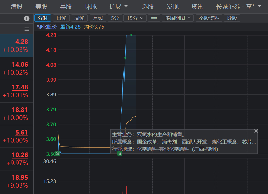Open the 资讯 menu
The image size is (268, 194).
point(197,7)
